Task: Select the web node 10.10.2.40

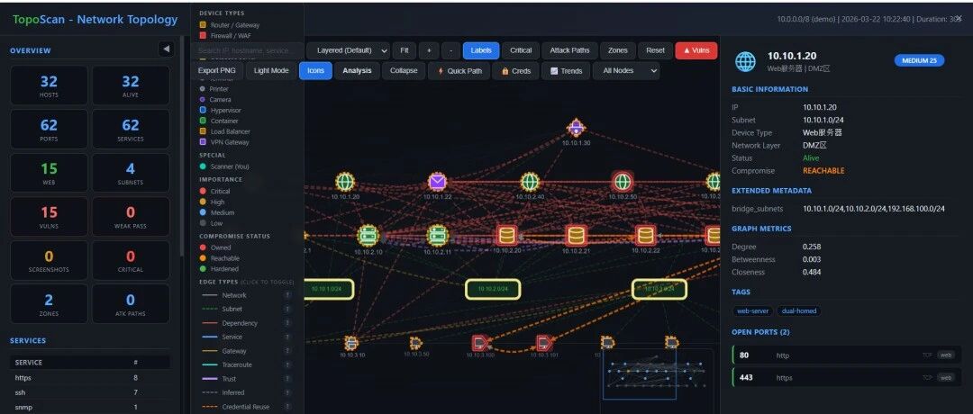Action: click(x=530, y=182)
